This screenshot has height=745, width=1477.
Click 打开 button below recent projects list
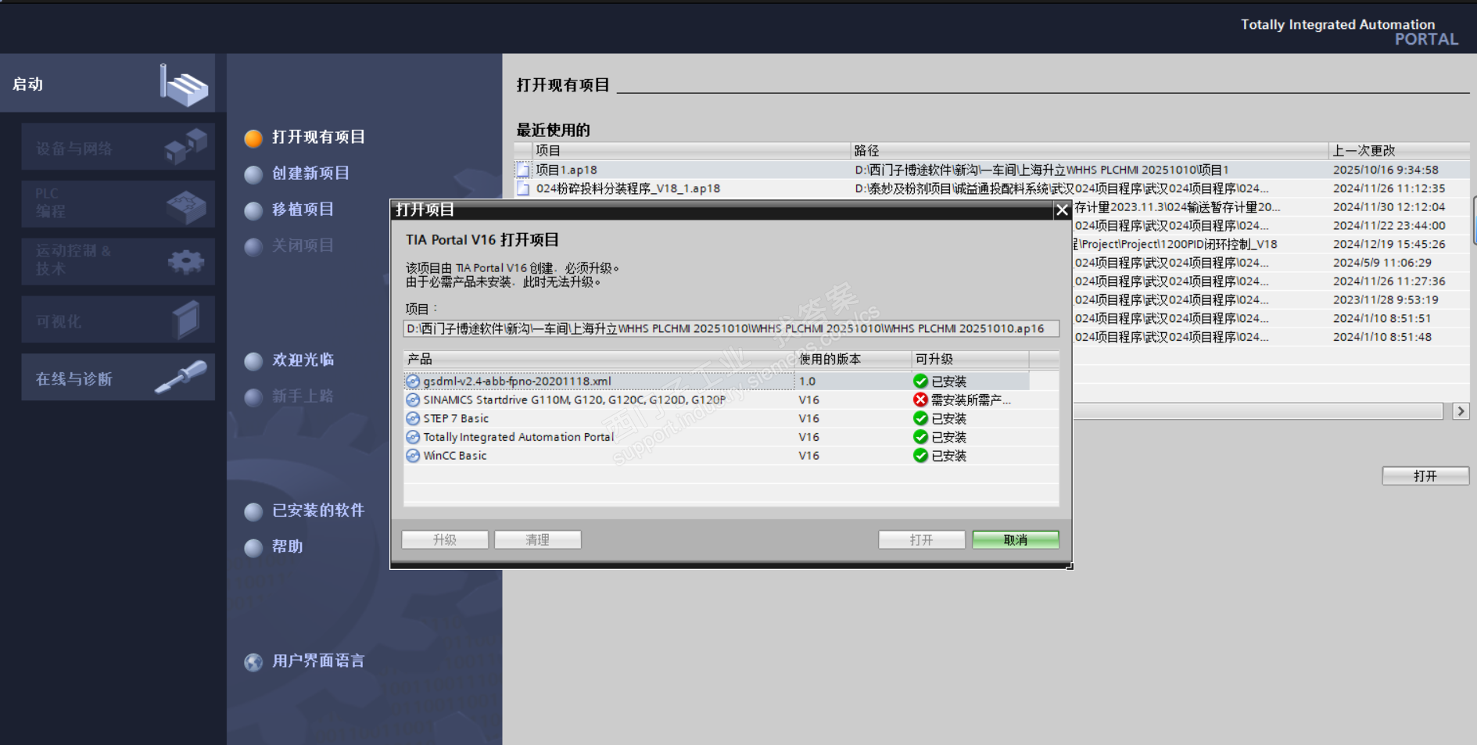pos(1425,476)
